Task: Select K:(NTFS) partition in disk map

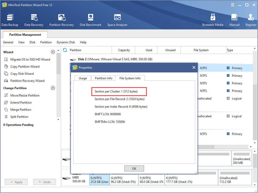Action: click(191, 177)
